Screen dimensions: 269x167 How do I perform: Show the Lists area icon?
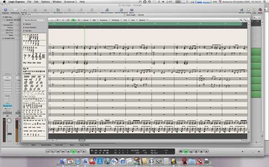(x=254, y=10)
